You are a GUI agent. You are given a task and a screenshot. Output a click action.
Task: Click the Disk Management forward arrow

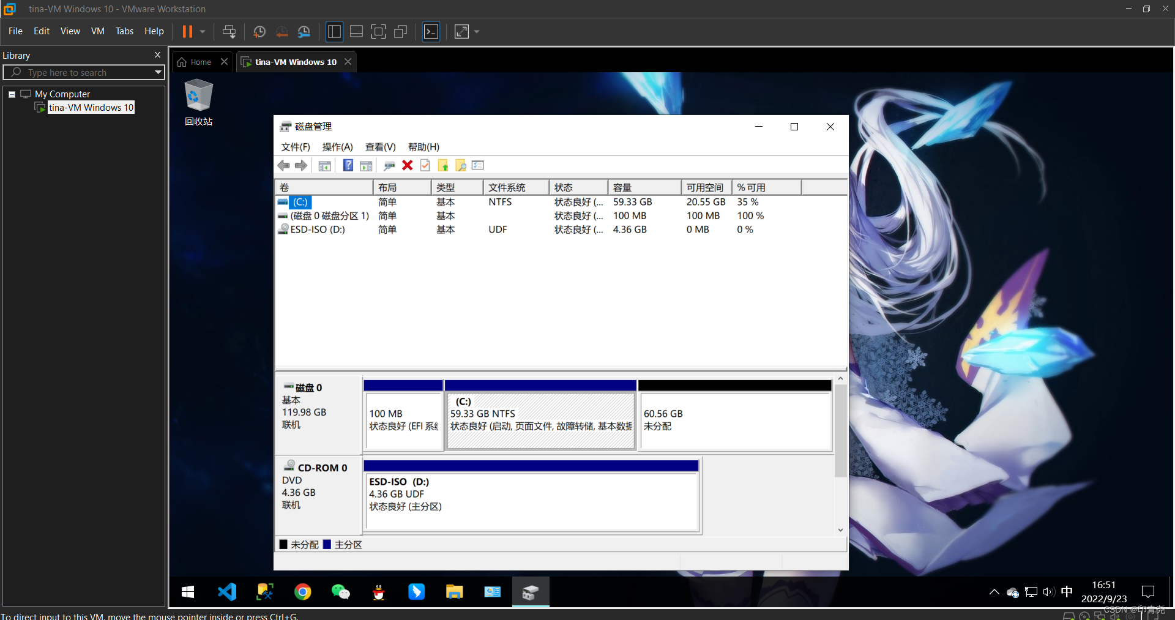click(x=301, y=165)
